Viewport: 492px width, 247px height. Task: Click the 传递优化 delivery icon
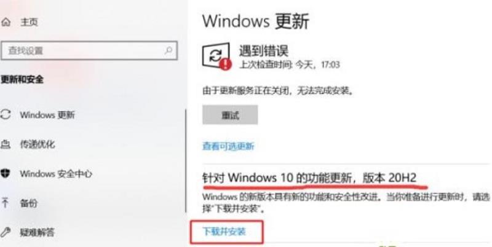coord(5,144)
